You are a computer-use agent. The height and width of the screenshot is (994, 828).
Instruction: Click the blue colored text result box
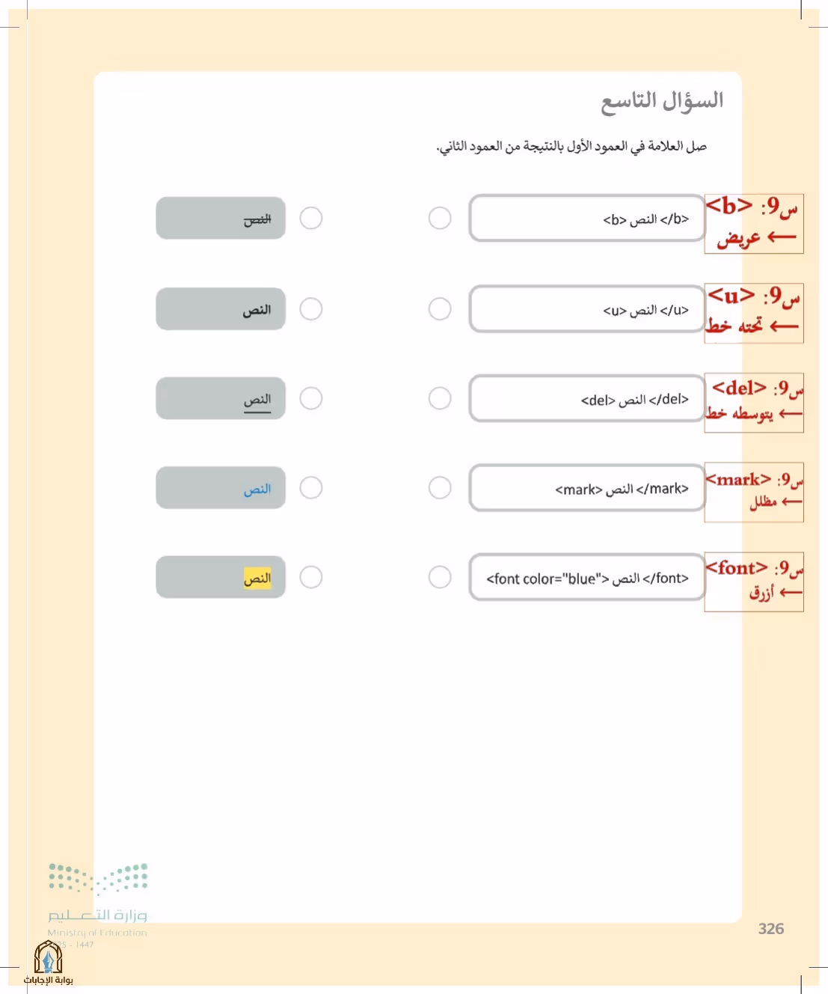pyautogui.click(x=221, y=488)
